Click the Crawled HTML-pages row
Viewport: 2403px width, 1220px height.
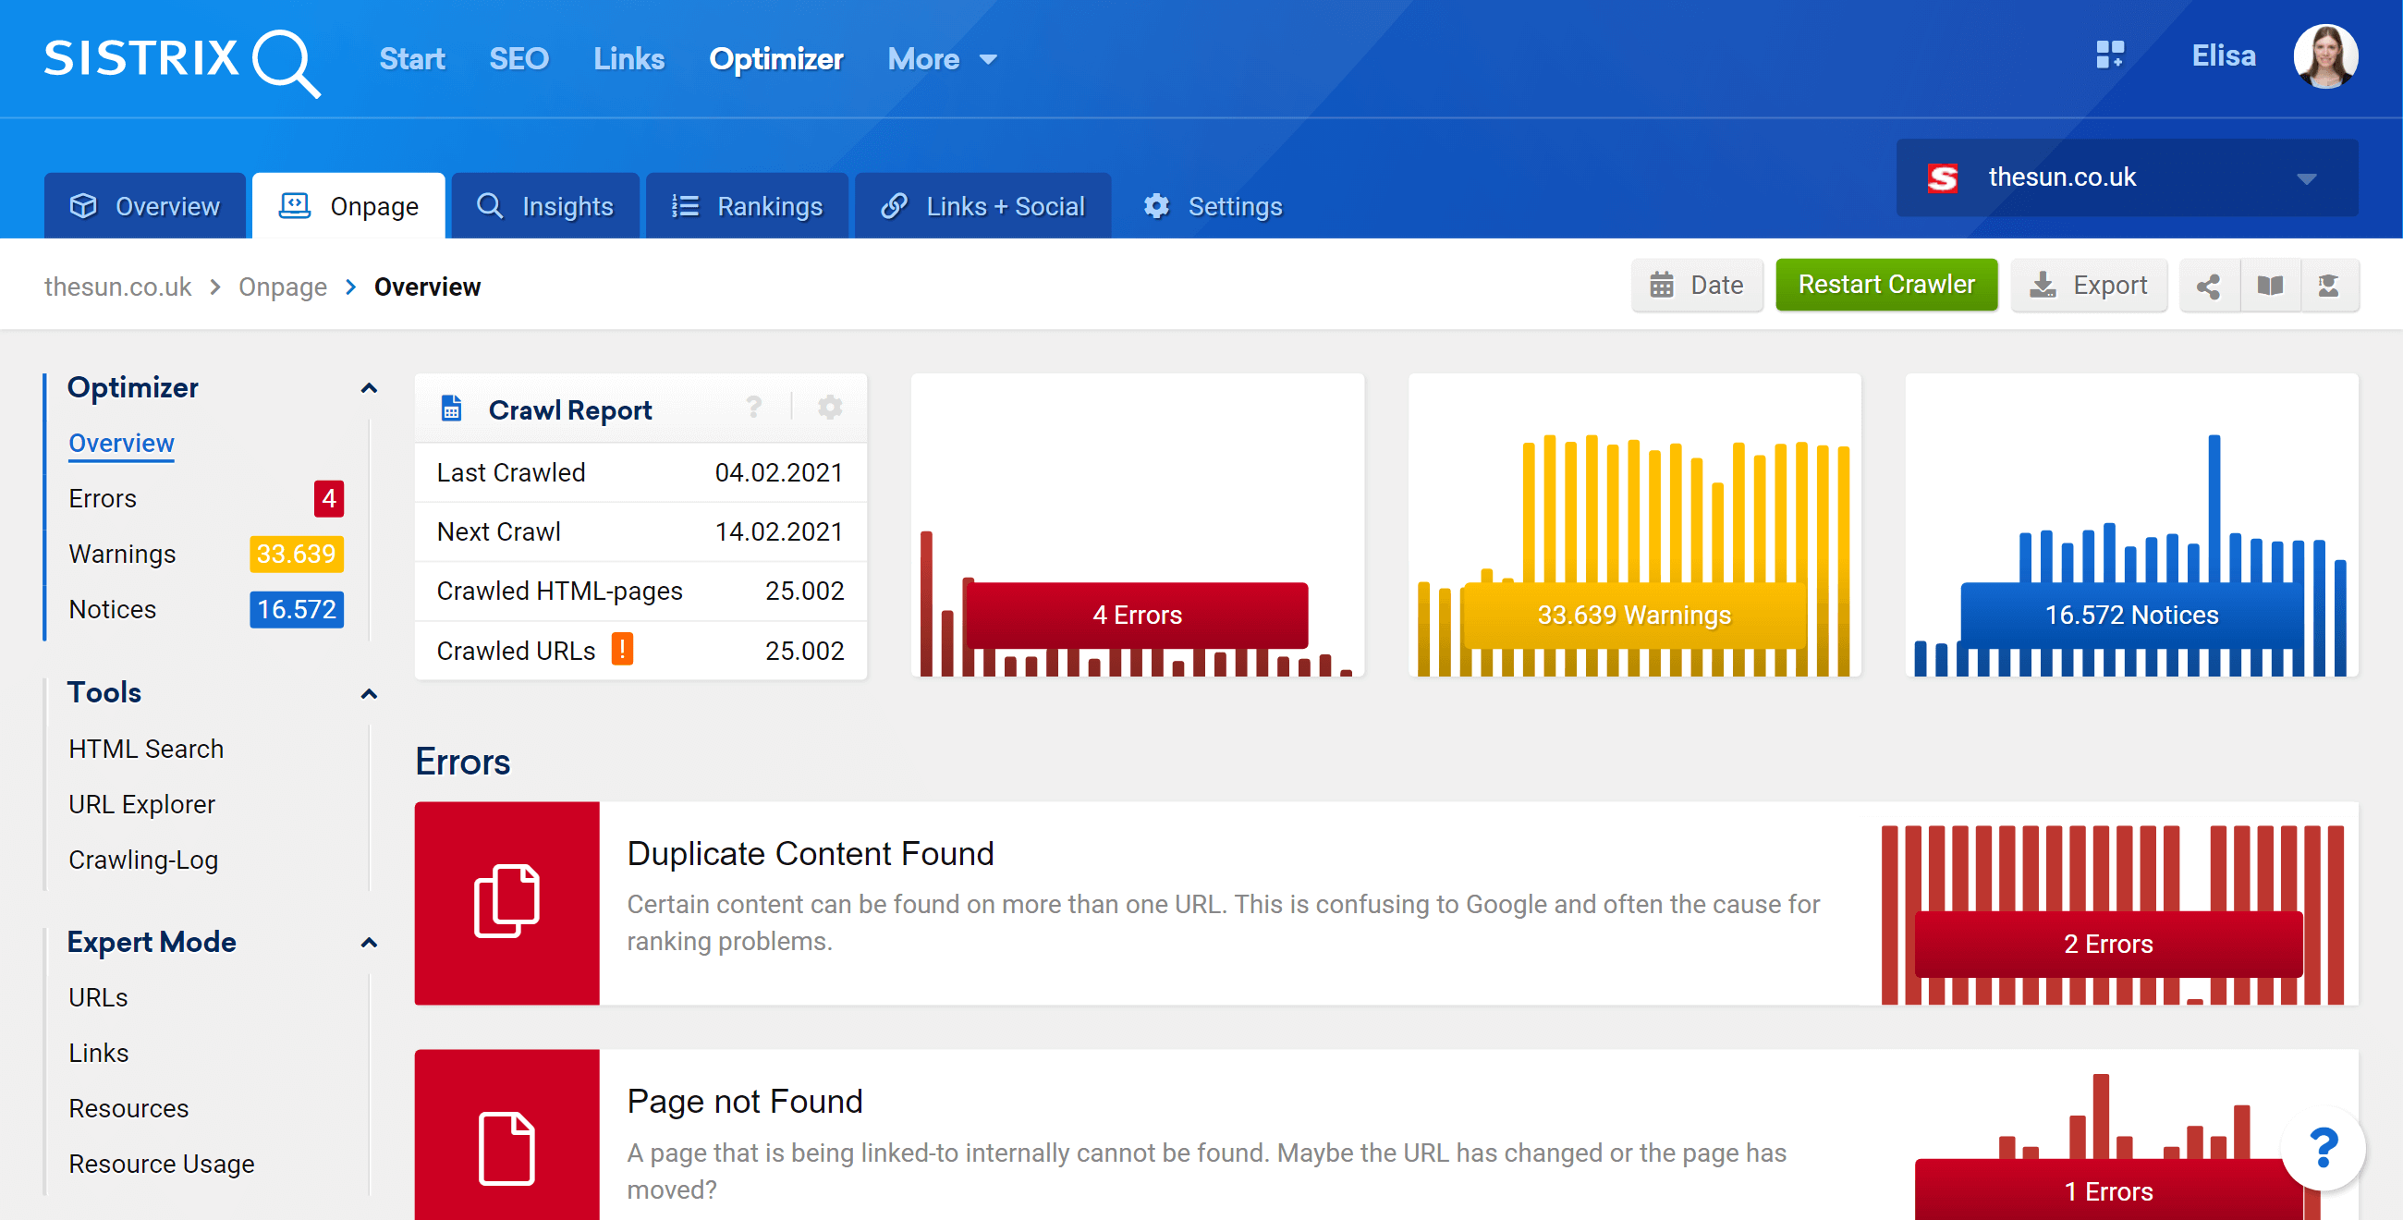click(x=640, y=591)
